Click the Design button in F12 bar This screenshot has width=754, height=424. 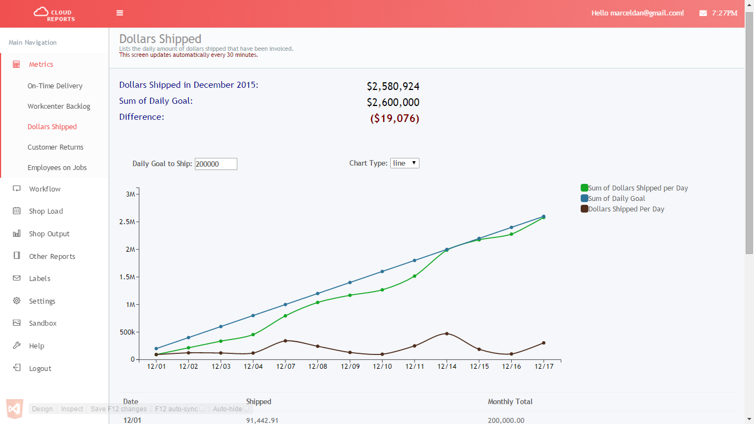pyautogui.click(x=43, y=409)
